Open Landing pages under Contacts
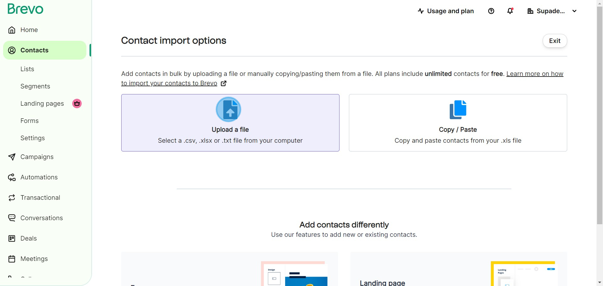 [42, 103]
